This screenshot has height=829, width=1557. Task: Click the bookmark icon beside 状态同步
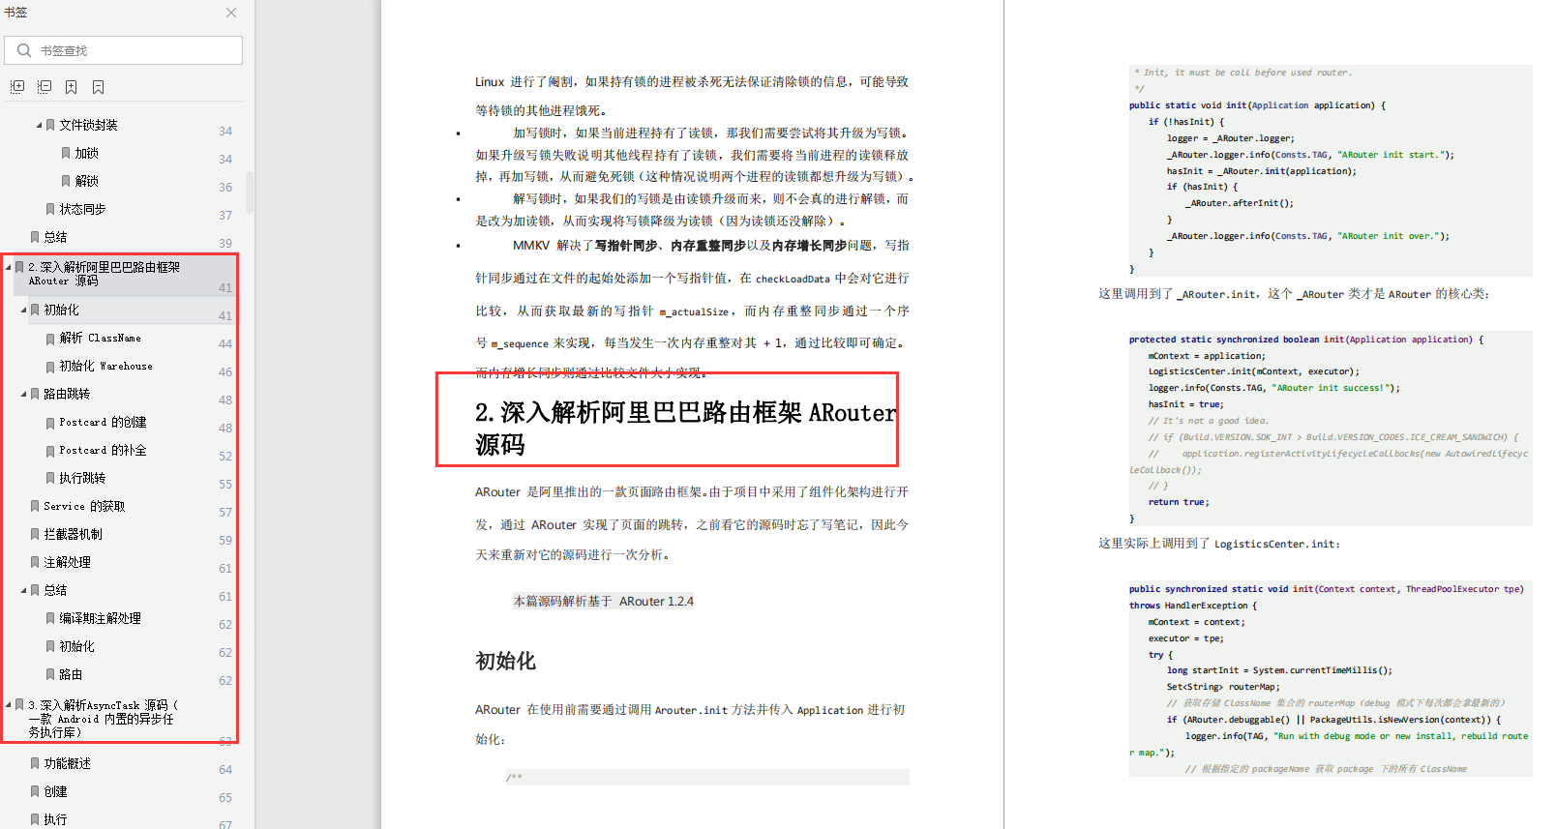click(50, 209)
